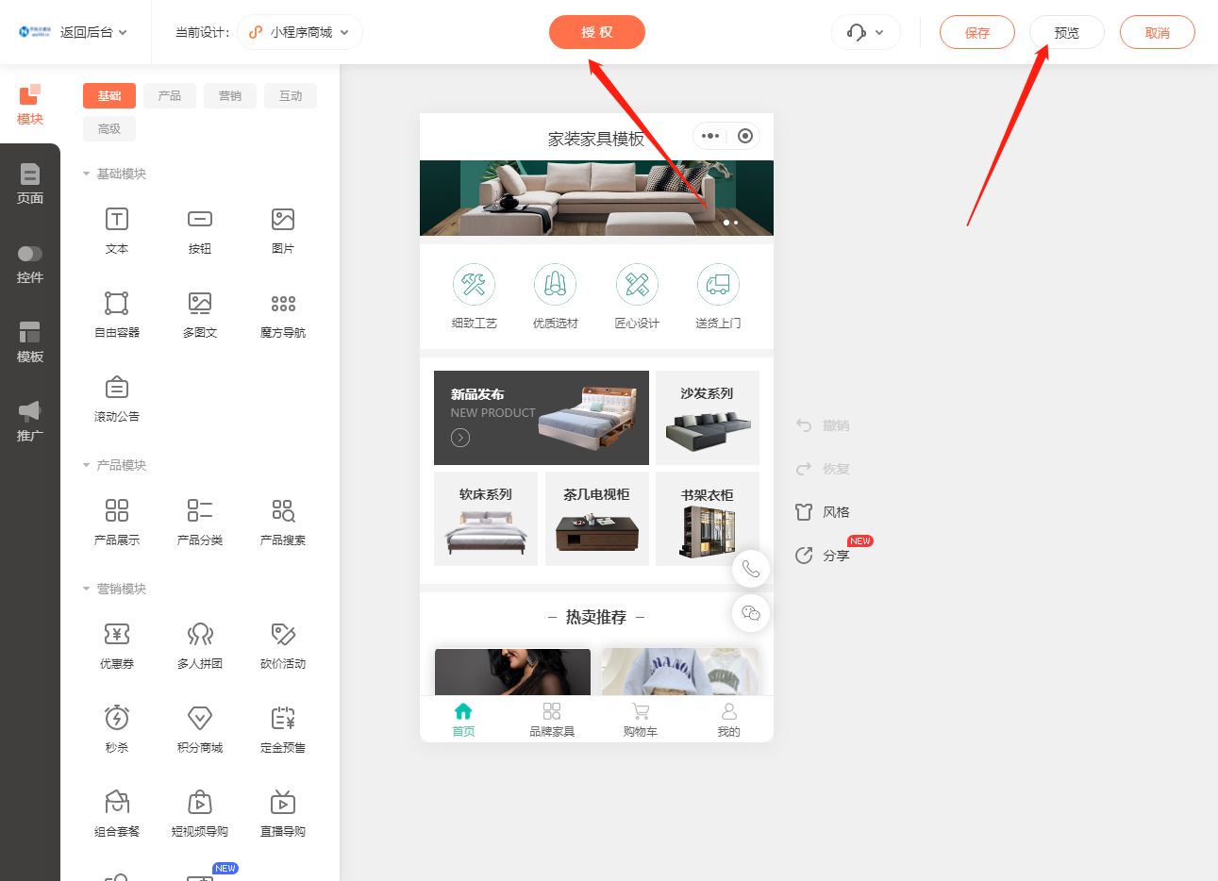Switch to the 营销 module tab
Image resolution: width=1218 pixels, height=881 pixels.
[x=230, y=95]
